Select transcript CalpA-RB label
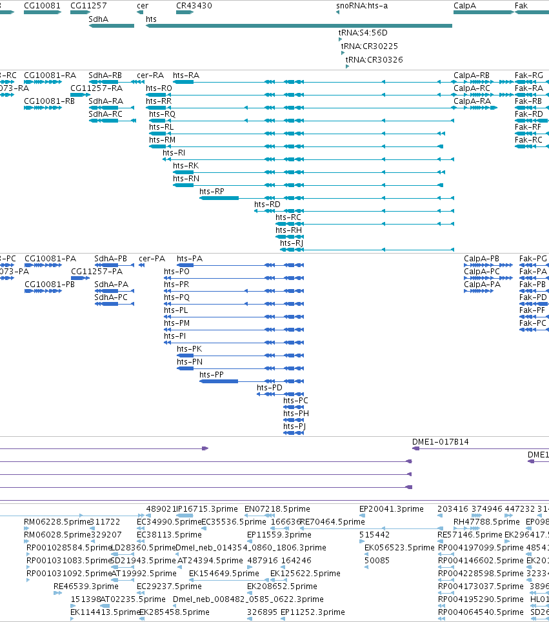Image resolution: width=549 pixels, height=622 pixels. [x=472, y=75]
